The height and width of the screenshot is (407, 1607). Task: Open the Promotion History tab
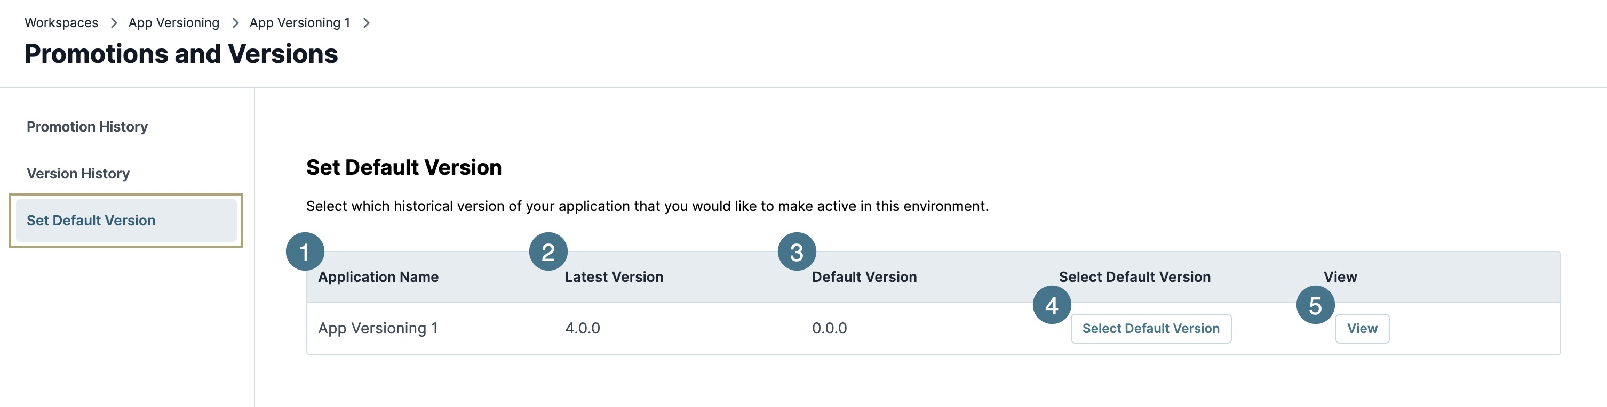tap(87, 127)
